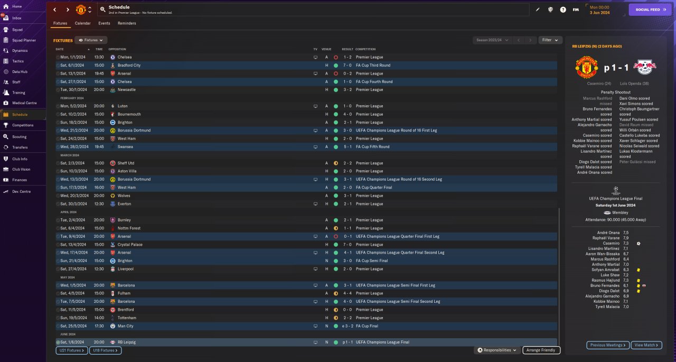Open the Scouting binoculars icon
This screenshot has width=676, height=362.
click(x=6, y=137)
